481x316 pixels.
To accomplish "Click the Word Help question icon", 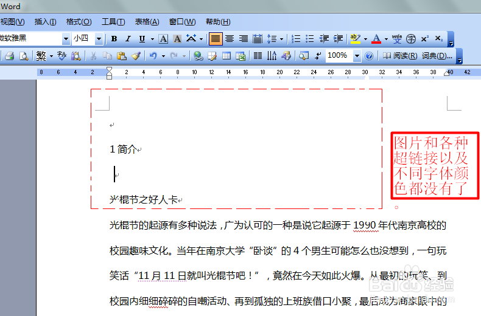I will 369,56.
